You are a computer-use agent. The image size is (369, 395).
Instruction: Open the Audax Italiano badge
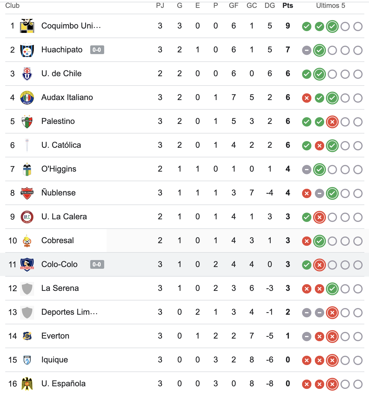tap(27, 97)
